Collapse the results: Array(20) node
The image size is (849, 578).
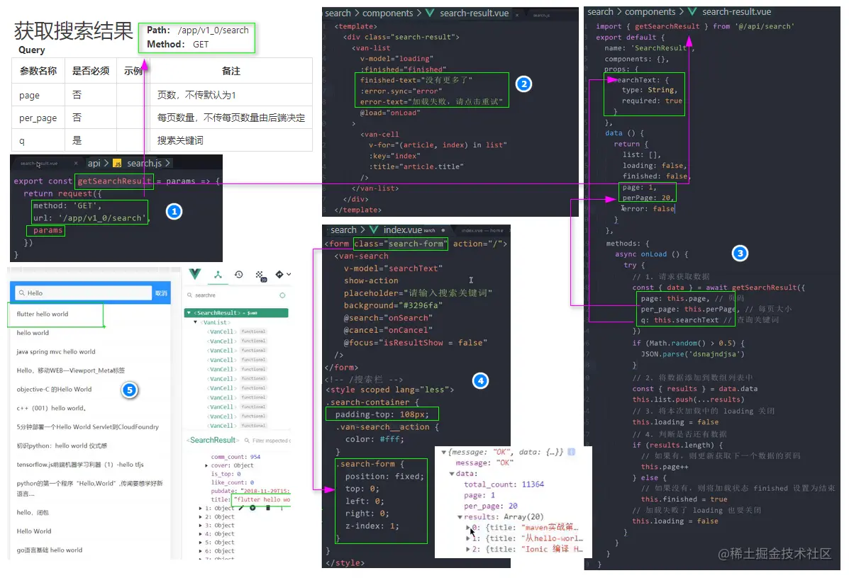460,517
